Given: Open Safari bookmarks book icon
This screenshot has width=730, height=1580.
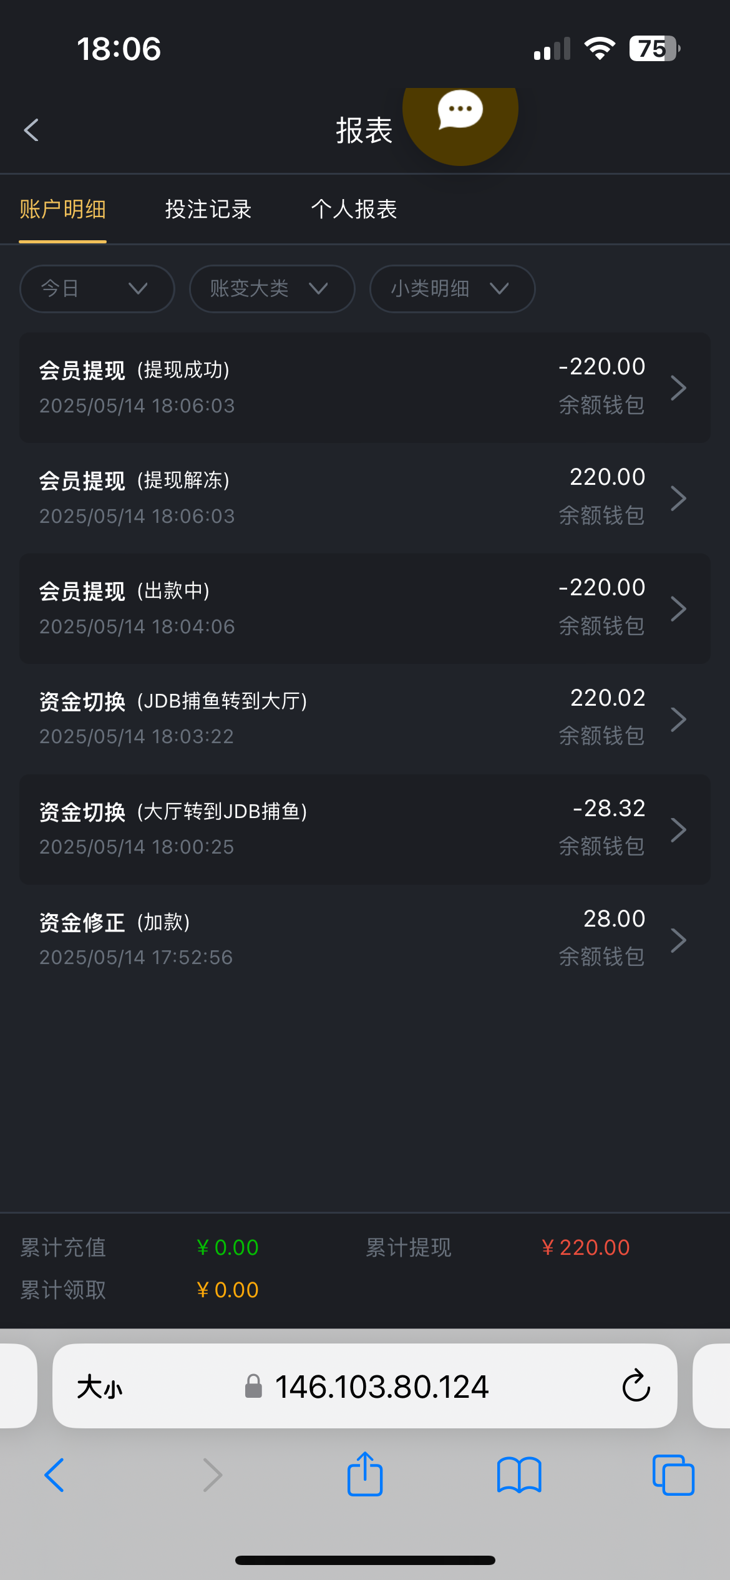Looking at the screenshot, I should click(x=519, y=1475).
